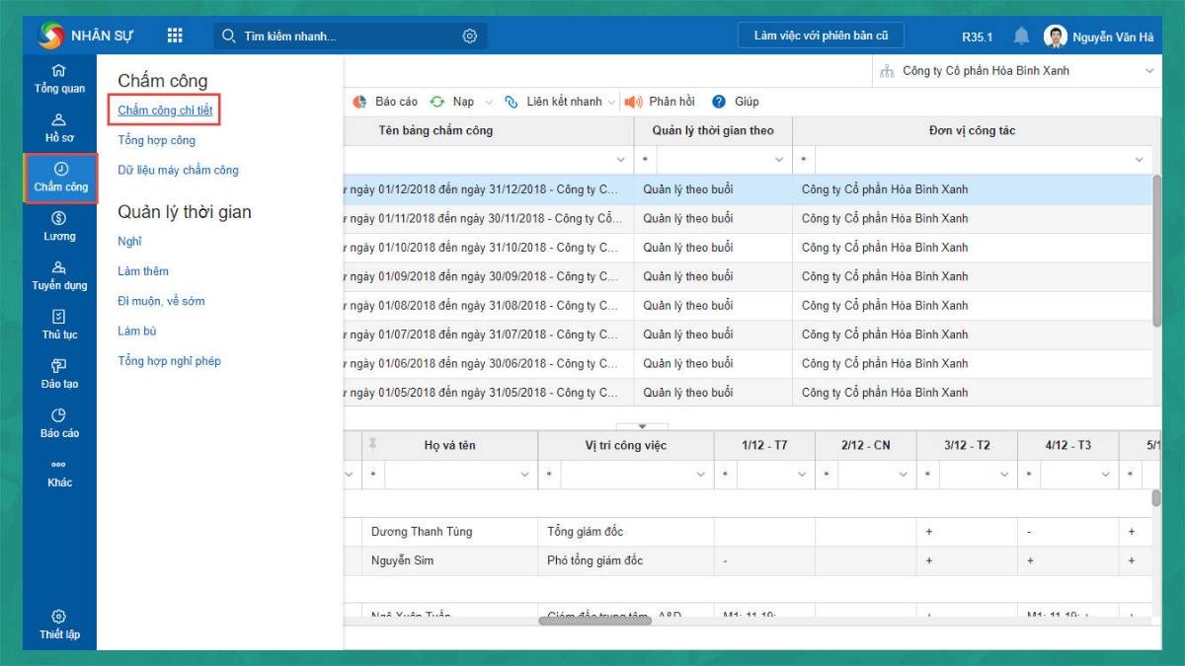The image size is (1185, 666).
Task: Open Lương in the sidebar
Action: pos(59,227)
